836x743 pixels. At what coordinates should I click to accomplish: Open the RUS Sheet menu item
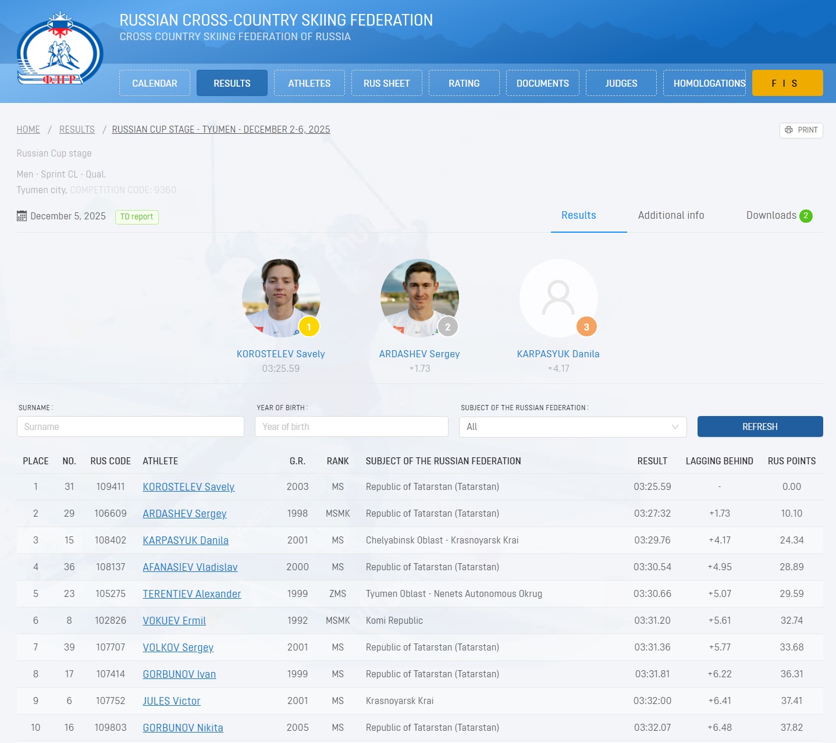pyautogui.click(x=387, y=83)
